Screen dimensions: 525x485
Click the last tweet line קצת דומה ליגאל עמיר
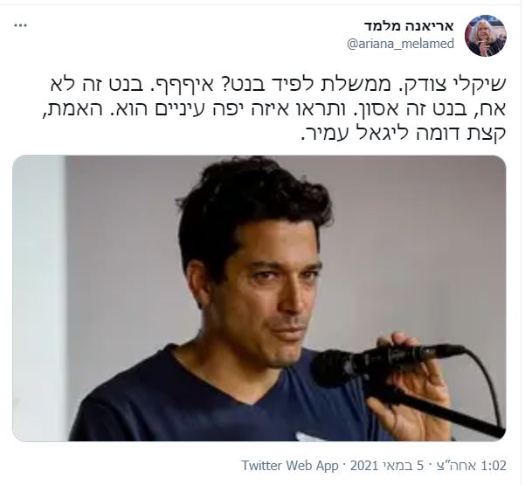tap(404, 134)
